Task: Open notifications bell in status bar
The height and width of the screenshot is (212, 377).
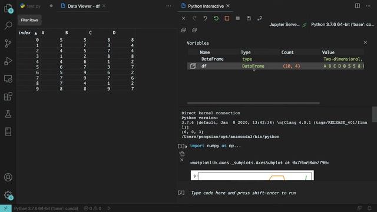Action: click(x=369, y=208)
